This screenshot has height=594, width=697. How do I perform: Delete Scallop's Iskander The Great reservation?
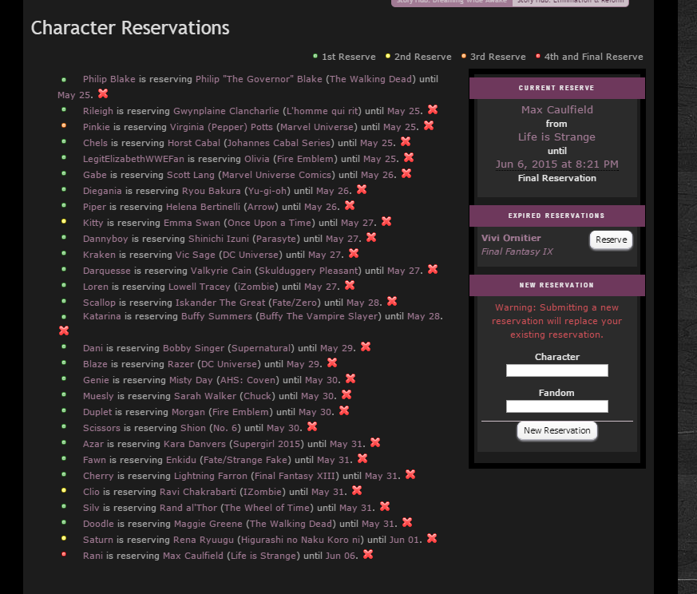point(392,302)
